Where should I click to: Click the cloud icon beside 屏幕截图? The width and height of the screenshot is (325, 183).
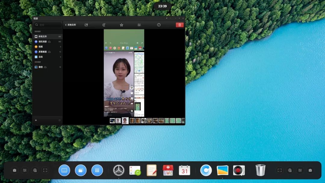(49, 52)
